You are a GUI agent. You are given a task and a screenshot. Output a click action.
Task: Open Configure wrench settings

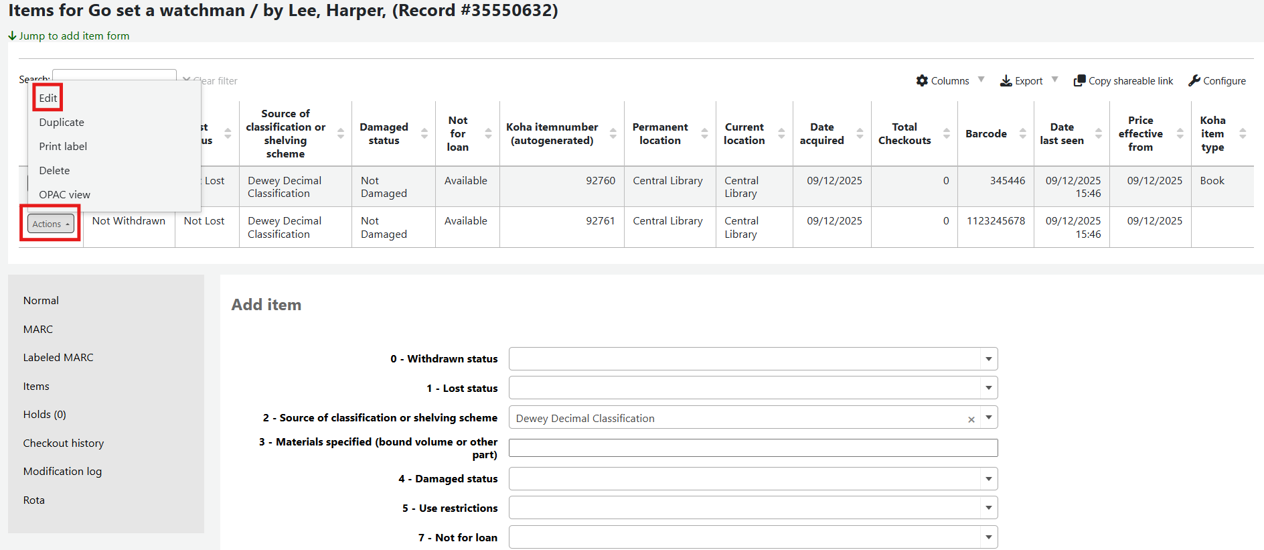click(x=1194, y=80)
